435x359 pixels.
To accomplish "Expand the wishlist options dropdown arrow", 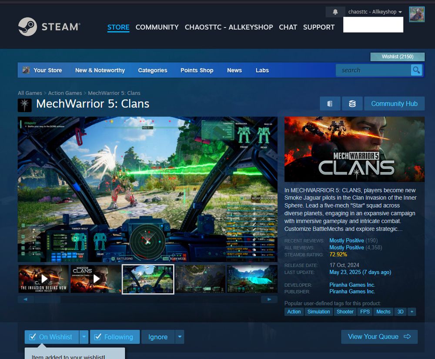I will (x=84, y=337).
